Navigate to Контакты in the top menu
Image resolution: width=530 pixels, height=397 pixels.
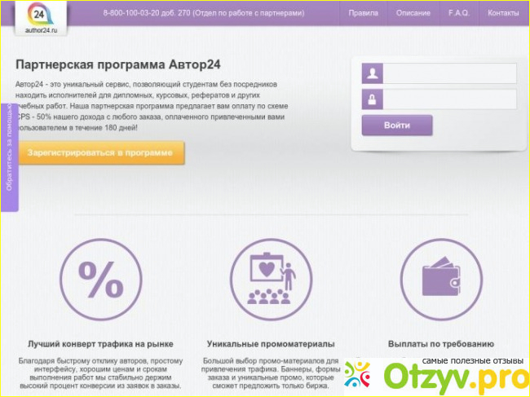coord(503,14)
